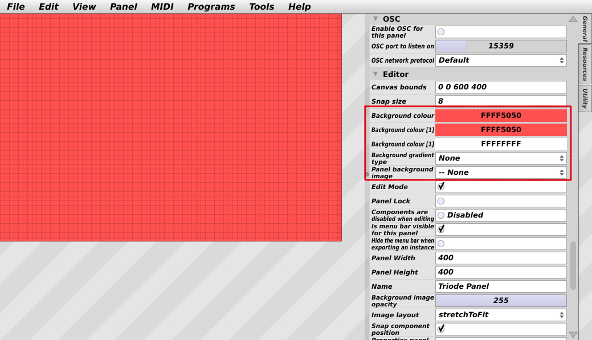592x340 pixels.
Task: Pick the first Background colour [1] red swatch
Action: [x=501, y=130]
